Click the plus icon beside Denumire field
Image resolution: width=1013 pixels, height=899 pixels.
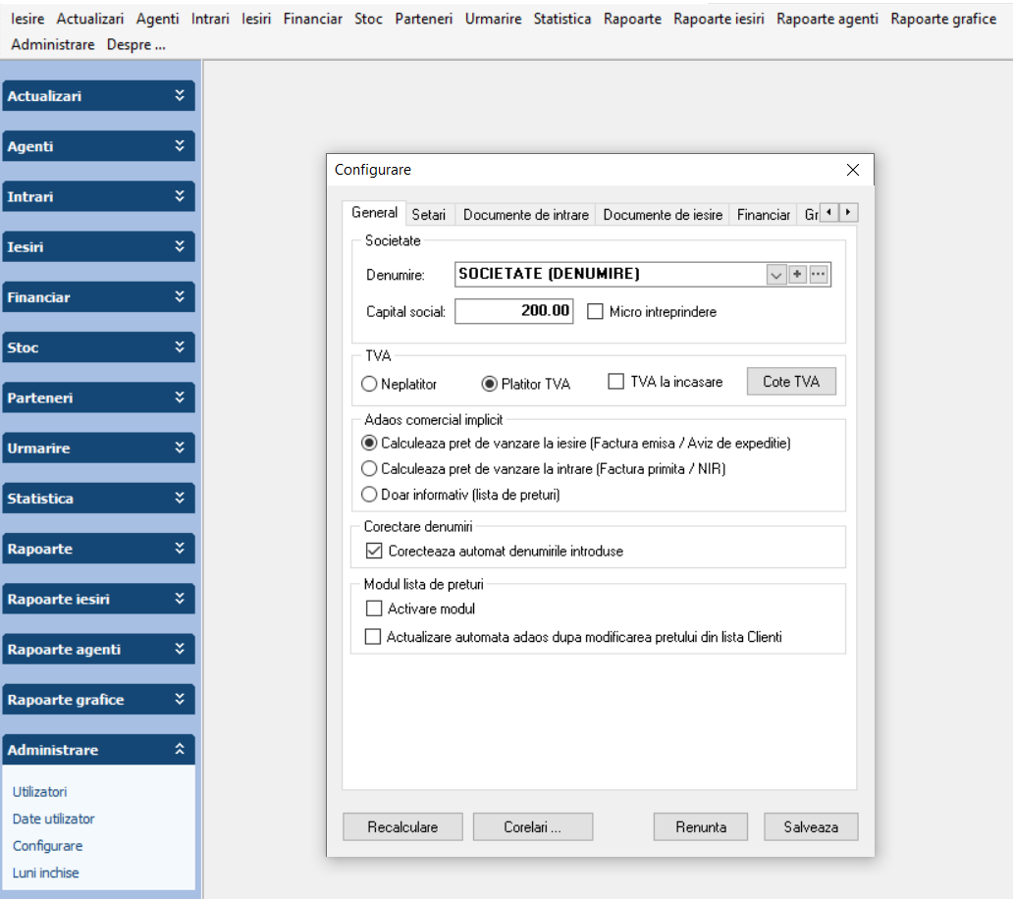[797, 275]
